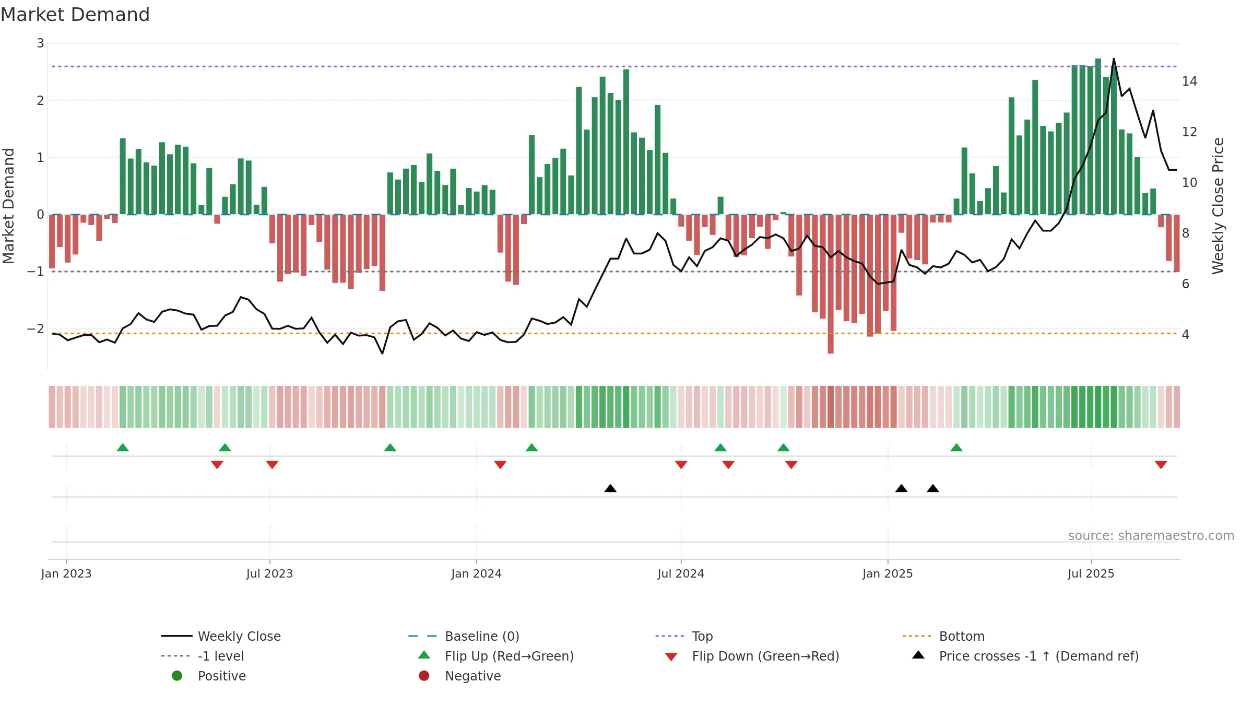Click the black price-cross triangle in February 2025
The width and height of the screenshot is (1253, 705).
[x=933, y=488]
